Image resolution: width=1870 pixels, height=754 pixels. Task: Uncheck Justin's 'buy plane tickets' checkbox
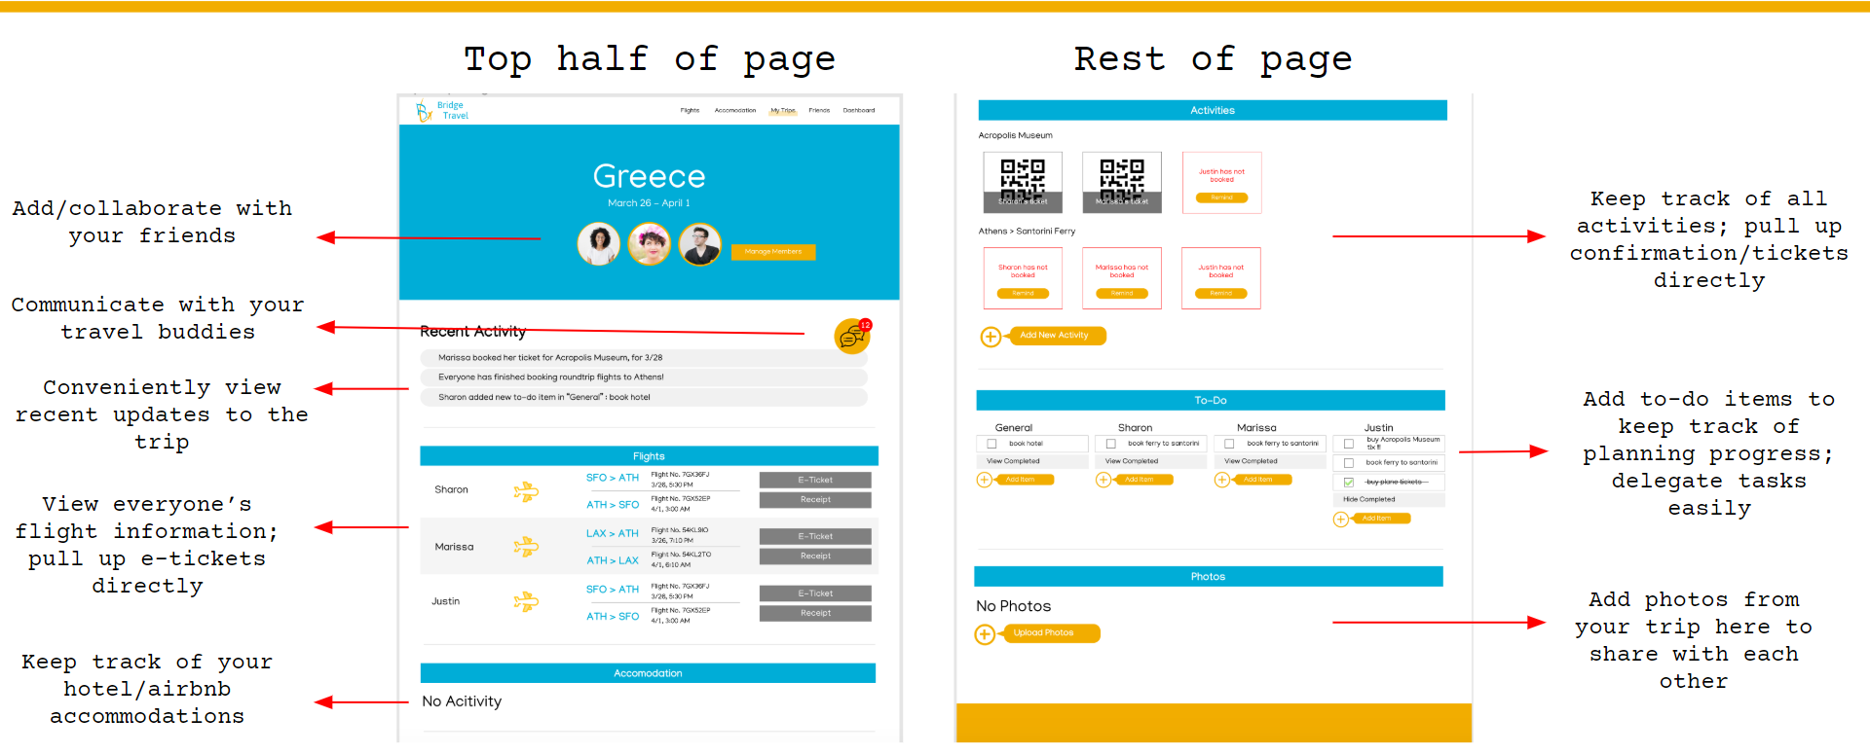(x=1349, y=483)
